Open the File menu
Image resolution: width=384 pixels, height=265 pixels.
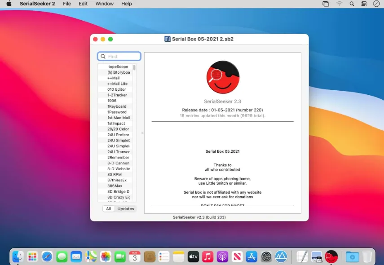[x=67, y=4]
